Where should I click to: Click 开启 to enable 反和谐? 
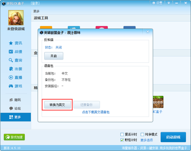pyautogui.click(x=54, y=56)
